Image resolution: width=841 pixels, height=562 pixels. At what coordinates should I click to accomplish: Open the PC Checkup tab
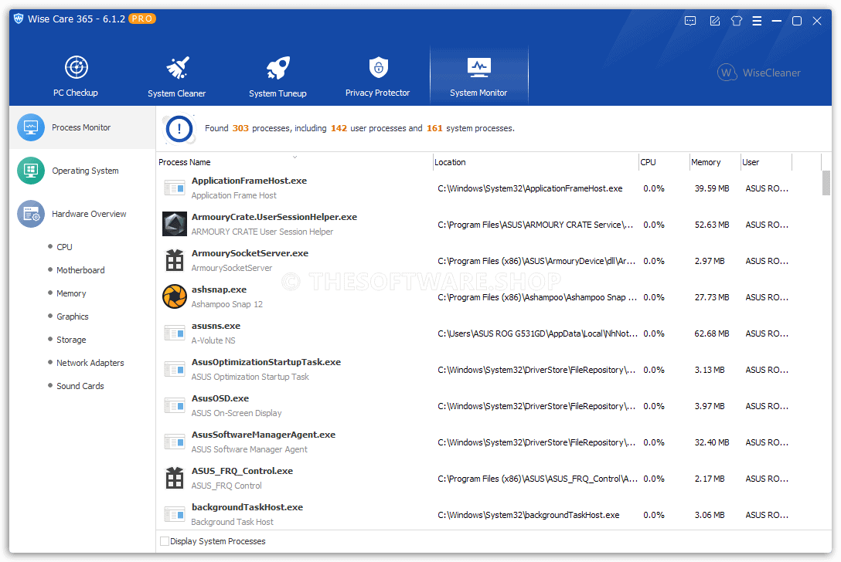click(76, 76)
